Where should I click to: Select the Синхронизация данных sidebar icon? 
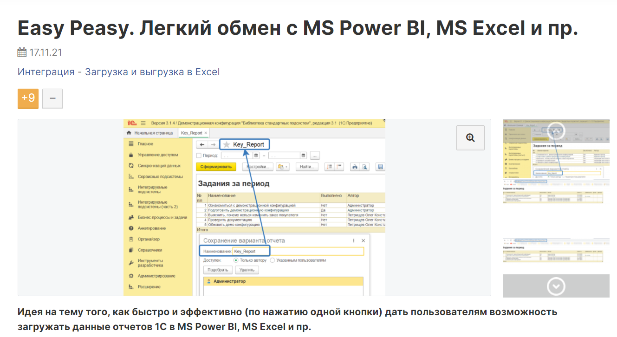[x=131, y=165]
